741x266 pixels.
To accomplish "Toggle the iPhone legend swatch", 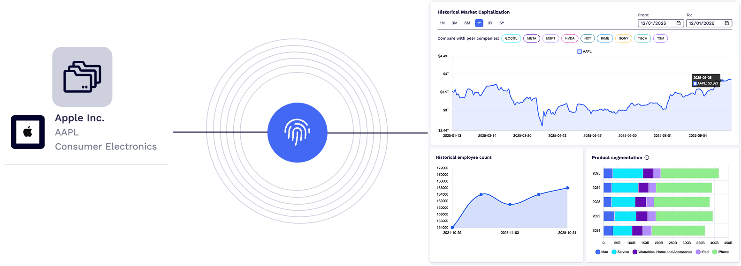I will 715,252.
